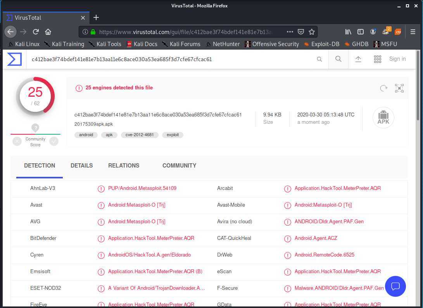Open the Kali Forums bookmark
Viewport: 423px width, 308px height.
(x=181, y=44)
